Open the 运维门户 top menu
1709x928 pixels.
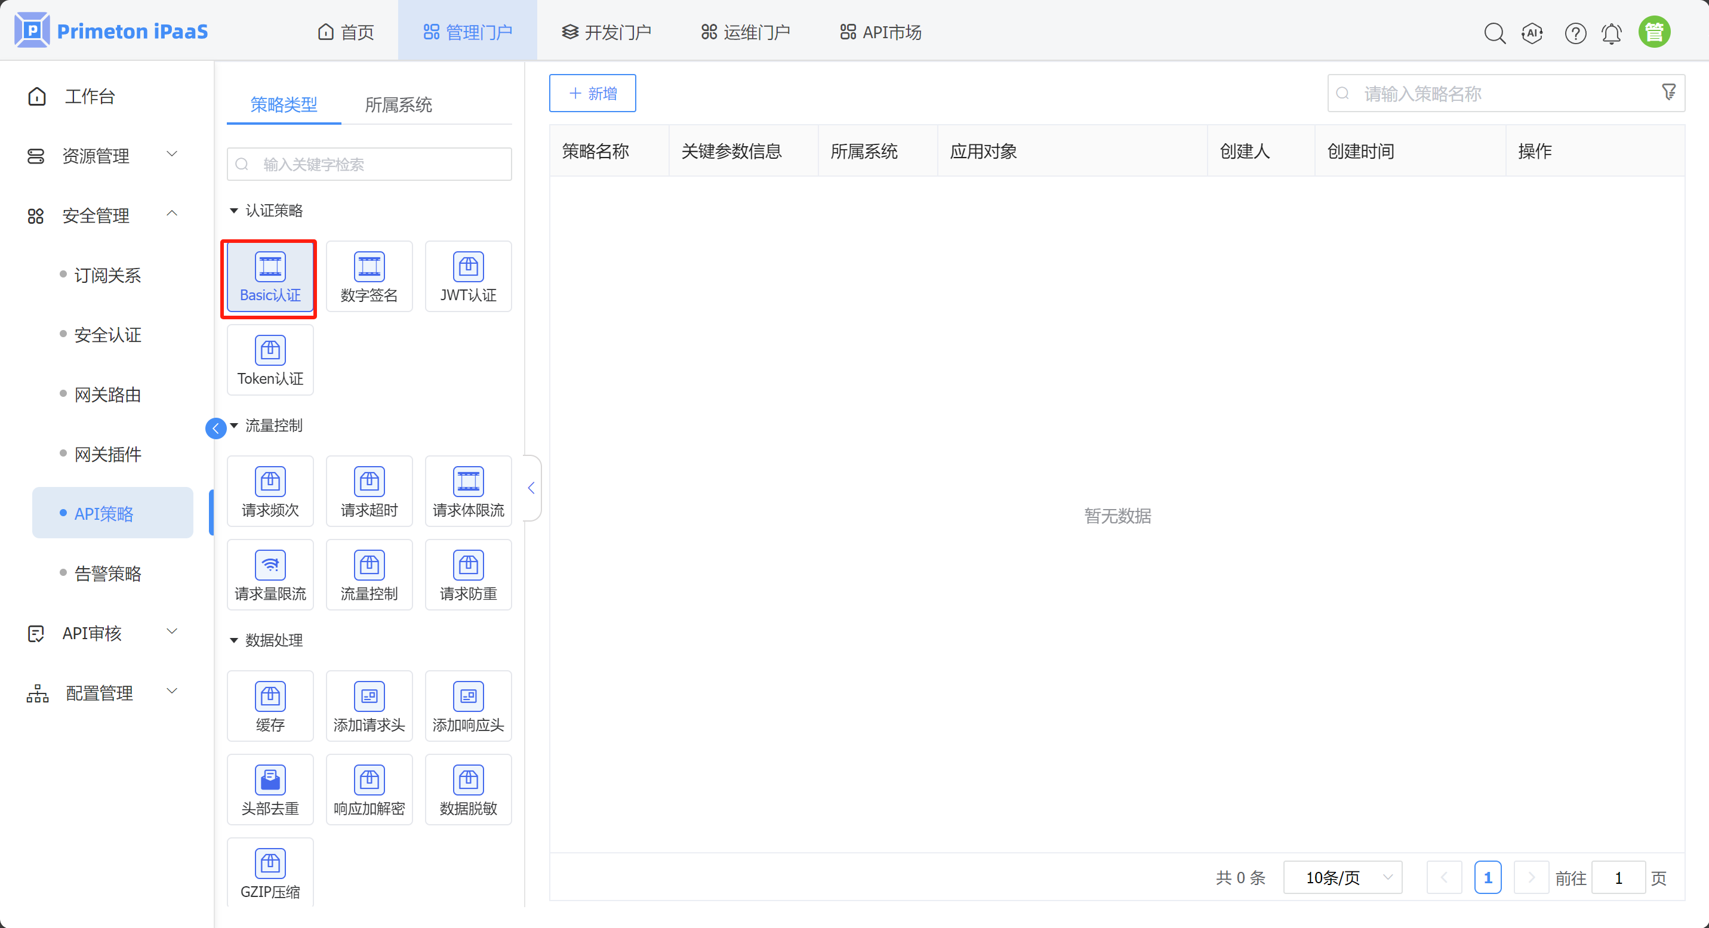point(746,32)
